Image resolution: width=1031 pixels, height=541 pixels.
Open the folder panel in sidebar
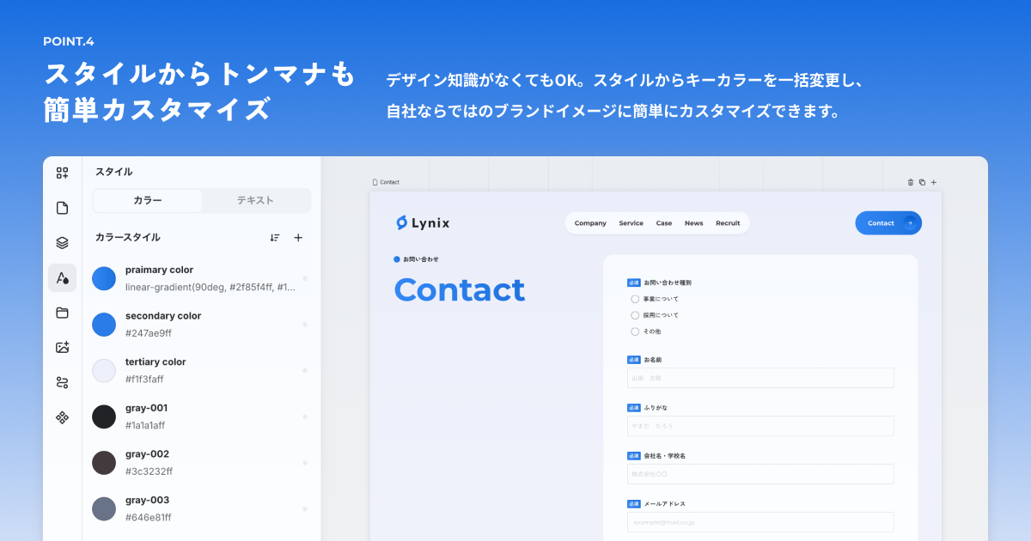62,313
